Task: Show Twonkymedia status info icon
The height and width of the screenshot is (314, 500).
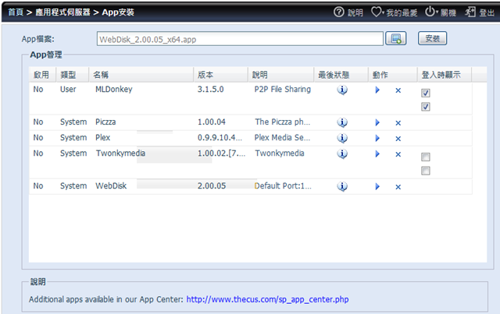Action: click(x=342, y=154)
